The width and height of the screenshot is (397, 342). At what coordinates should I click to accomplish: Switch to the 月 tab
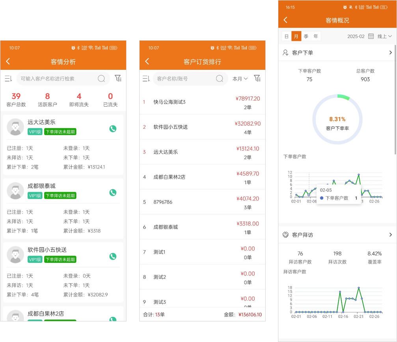[296, 36]
